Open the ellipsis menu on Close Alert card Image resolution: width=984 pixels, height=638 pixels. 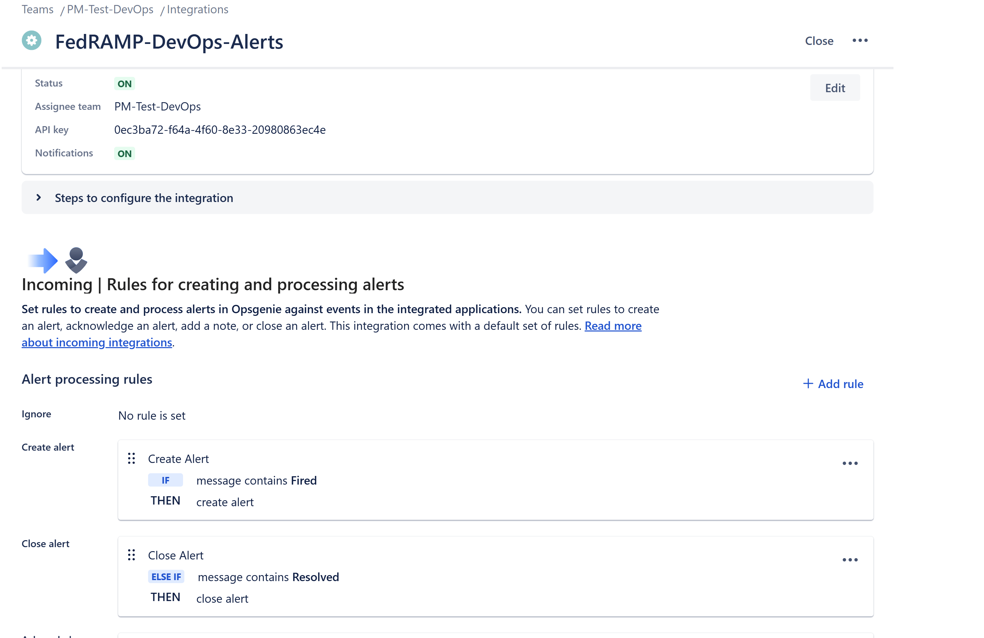(850, 559)
